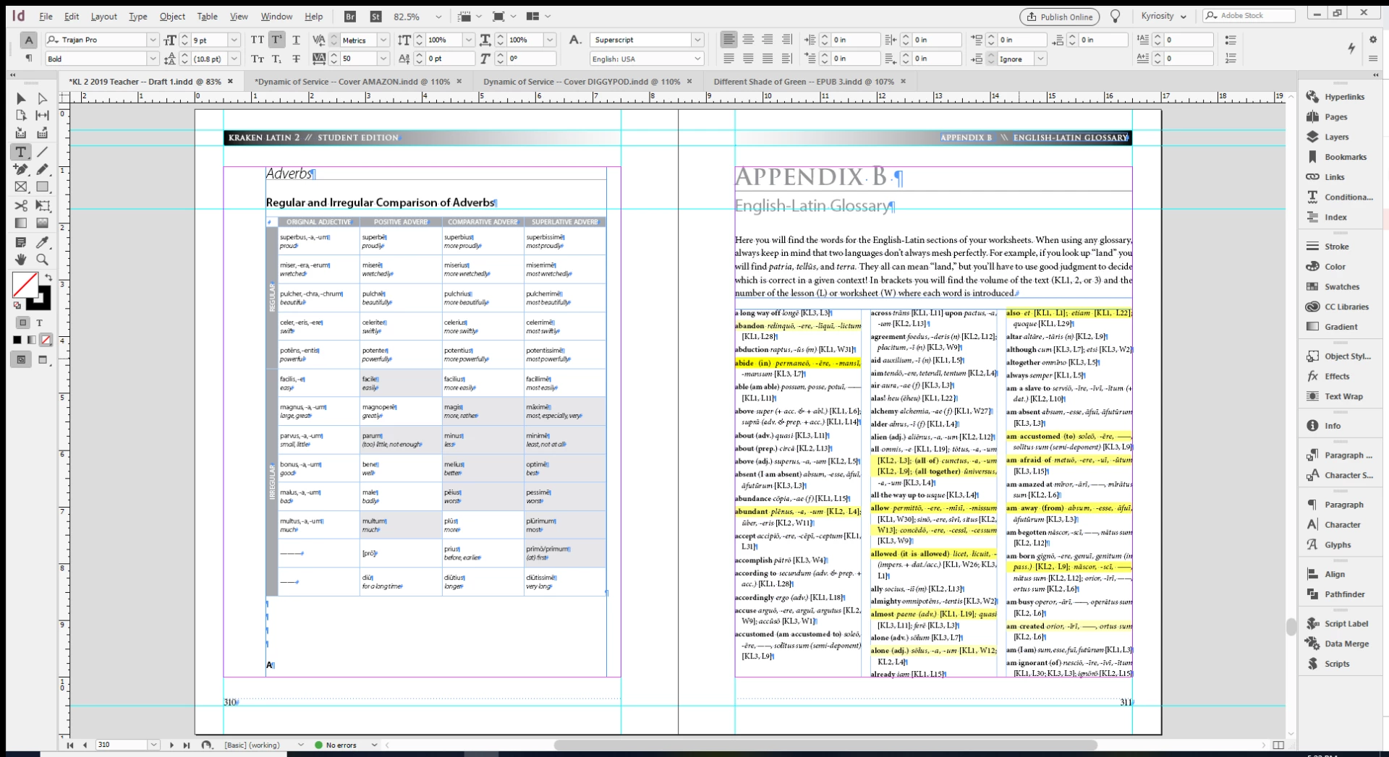Toggle Small Caps formatting
Viewport: 1389px width, 757px height.
[258, 59]
